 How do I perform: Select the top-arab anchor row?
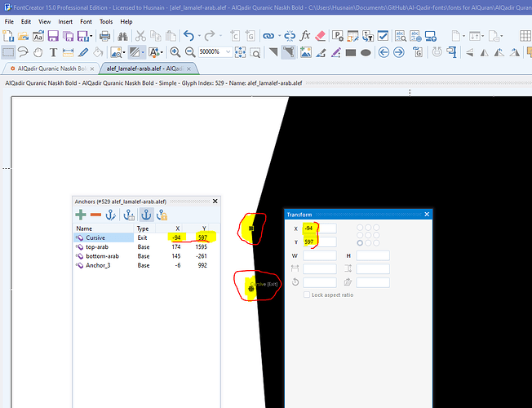pyautogui.click(x=147, y=246)
